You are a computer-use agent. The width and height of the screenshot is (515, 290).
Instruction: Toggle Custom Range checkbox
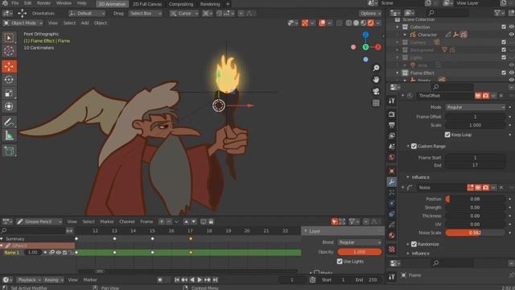(x=414, y=146)
